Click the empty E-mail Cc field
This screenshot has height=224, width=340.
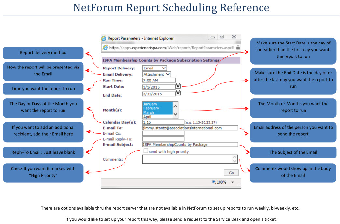(163, 133)
